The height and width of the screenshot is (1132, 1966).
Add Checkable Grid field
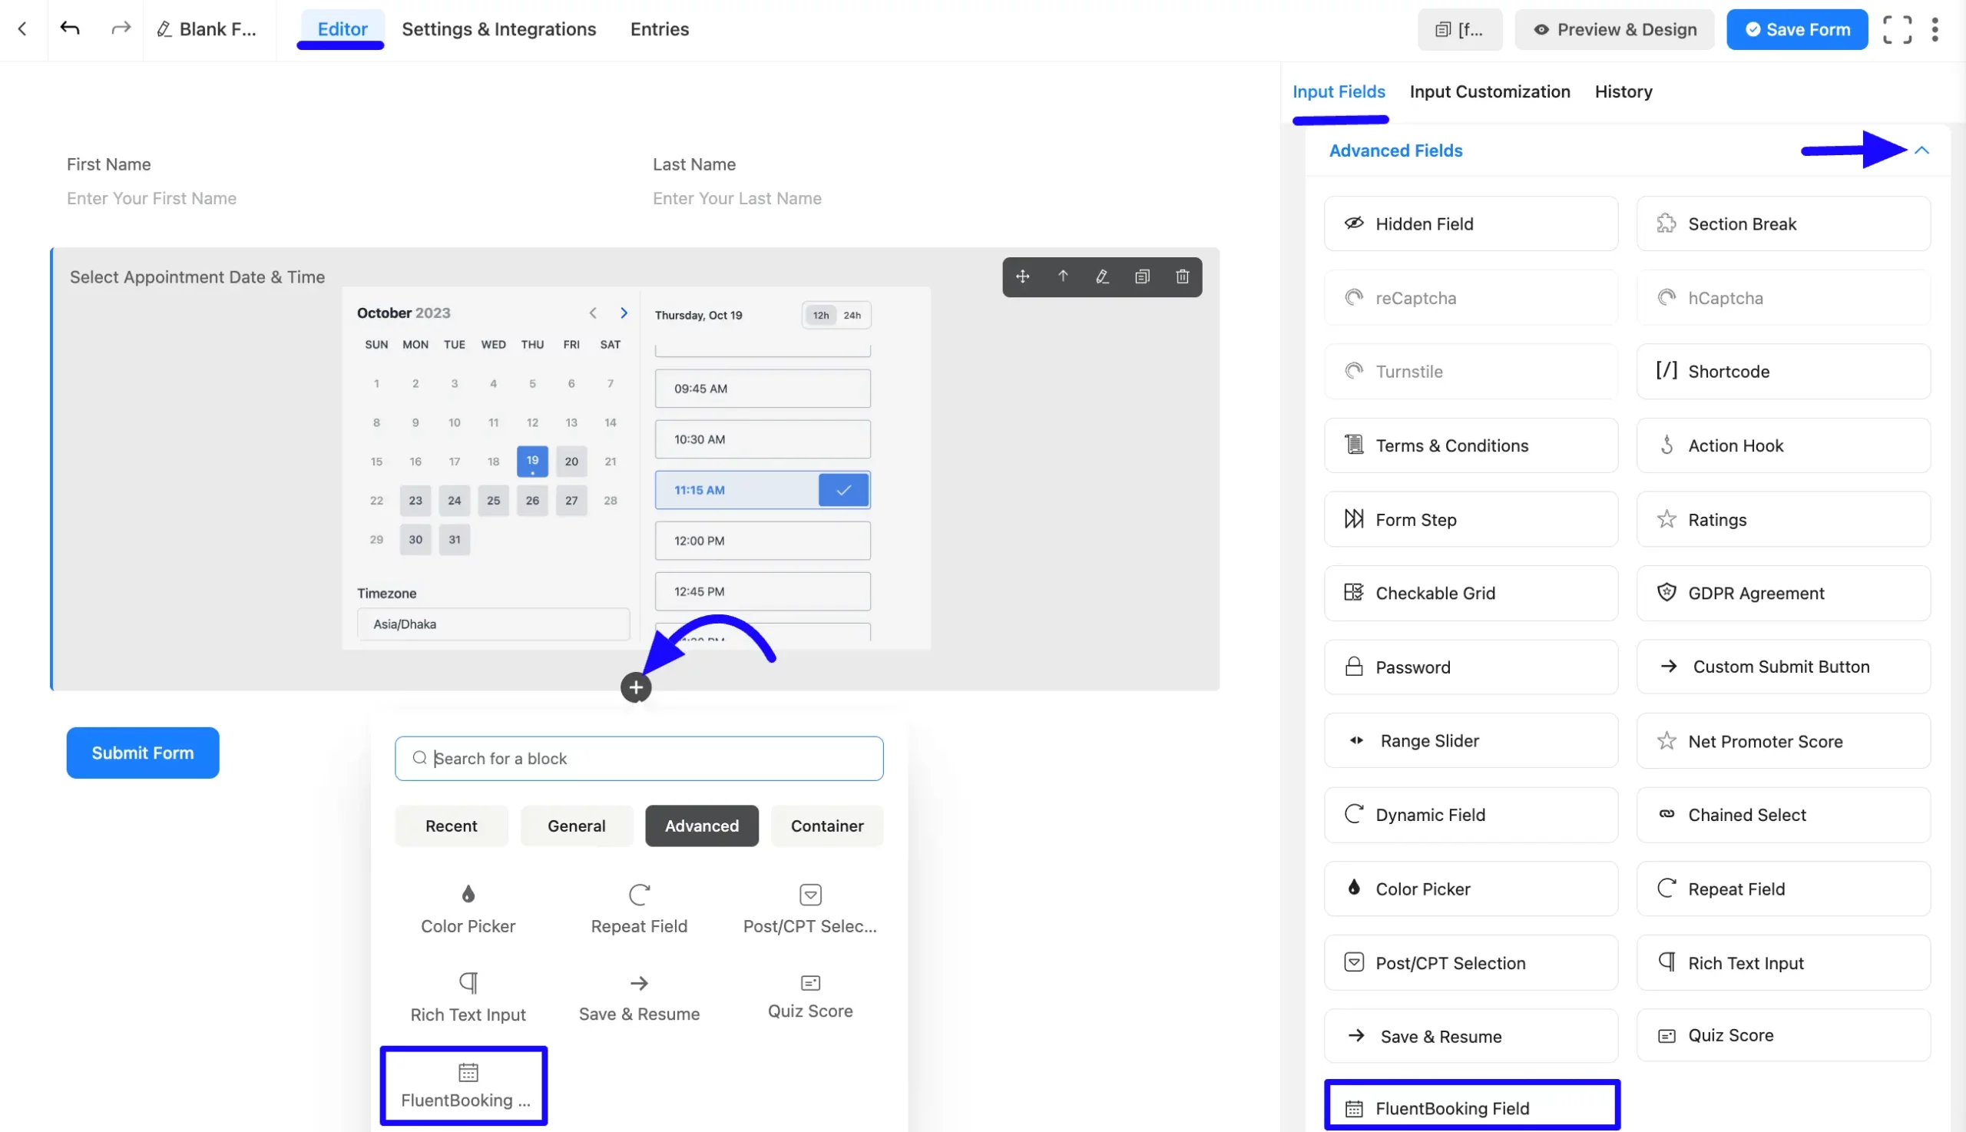1471,593
